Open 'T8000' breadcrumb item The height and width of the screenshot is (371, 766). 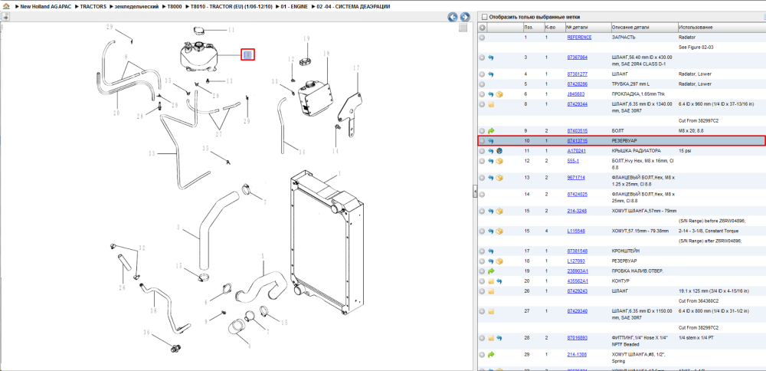tap(175, 7)
